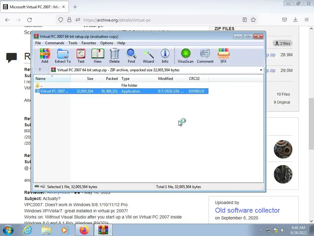Image resolution: width=314 pixels, height=236 pixels.
Task: Open the Help menu in WinRAR
Action: coord(121,43)
